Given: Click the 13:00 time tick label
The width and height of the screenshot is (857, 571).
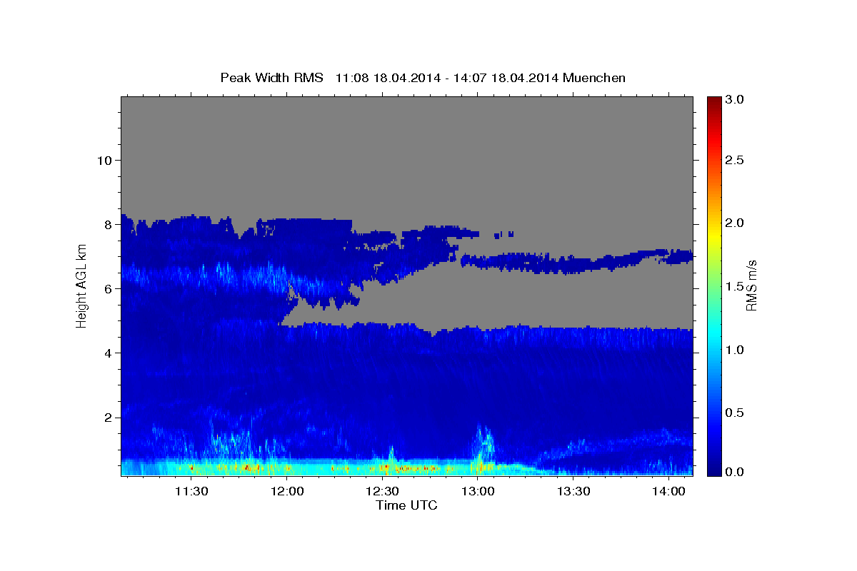Looking at the screenshot, I should (x=478, y=492).
